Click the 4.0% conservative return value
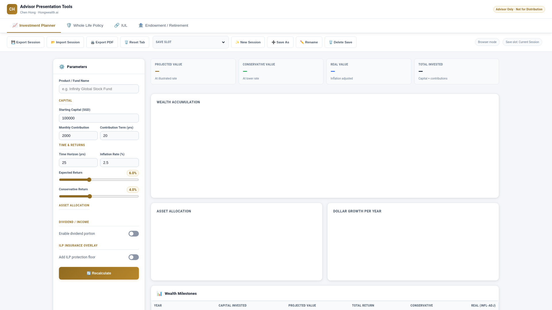Image resolution: width=552 pixels, height=310 pixels. (x=133, y=190)
